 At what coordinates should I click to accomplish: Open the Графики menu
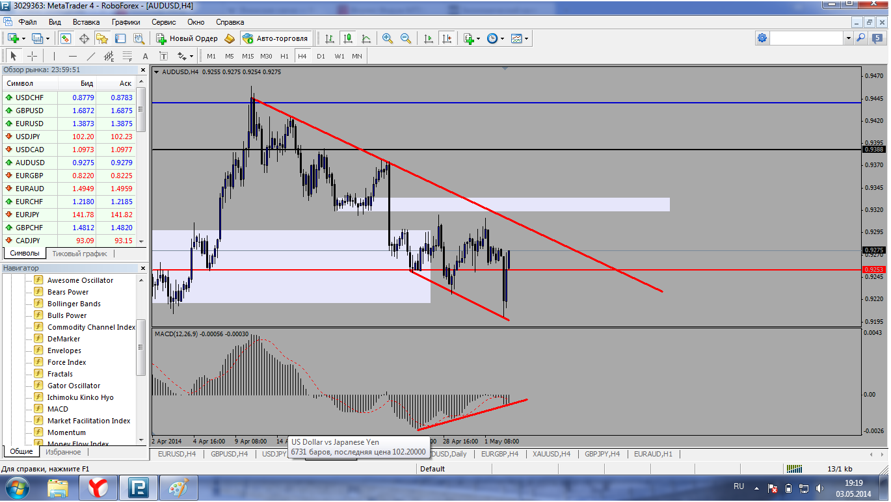point(126,21)
